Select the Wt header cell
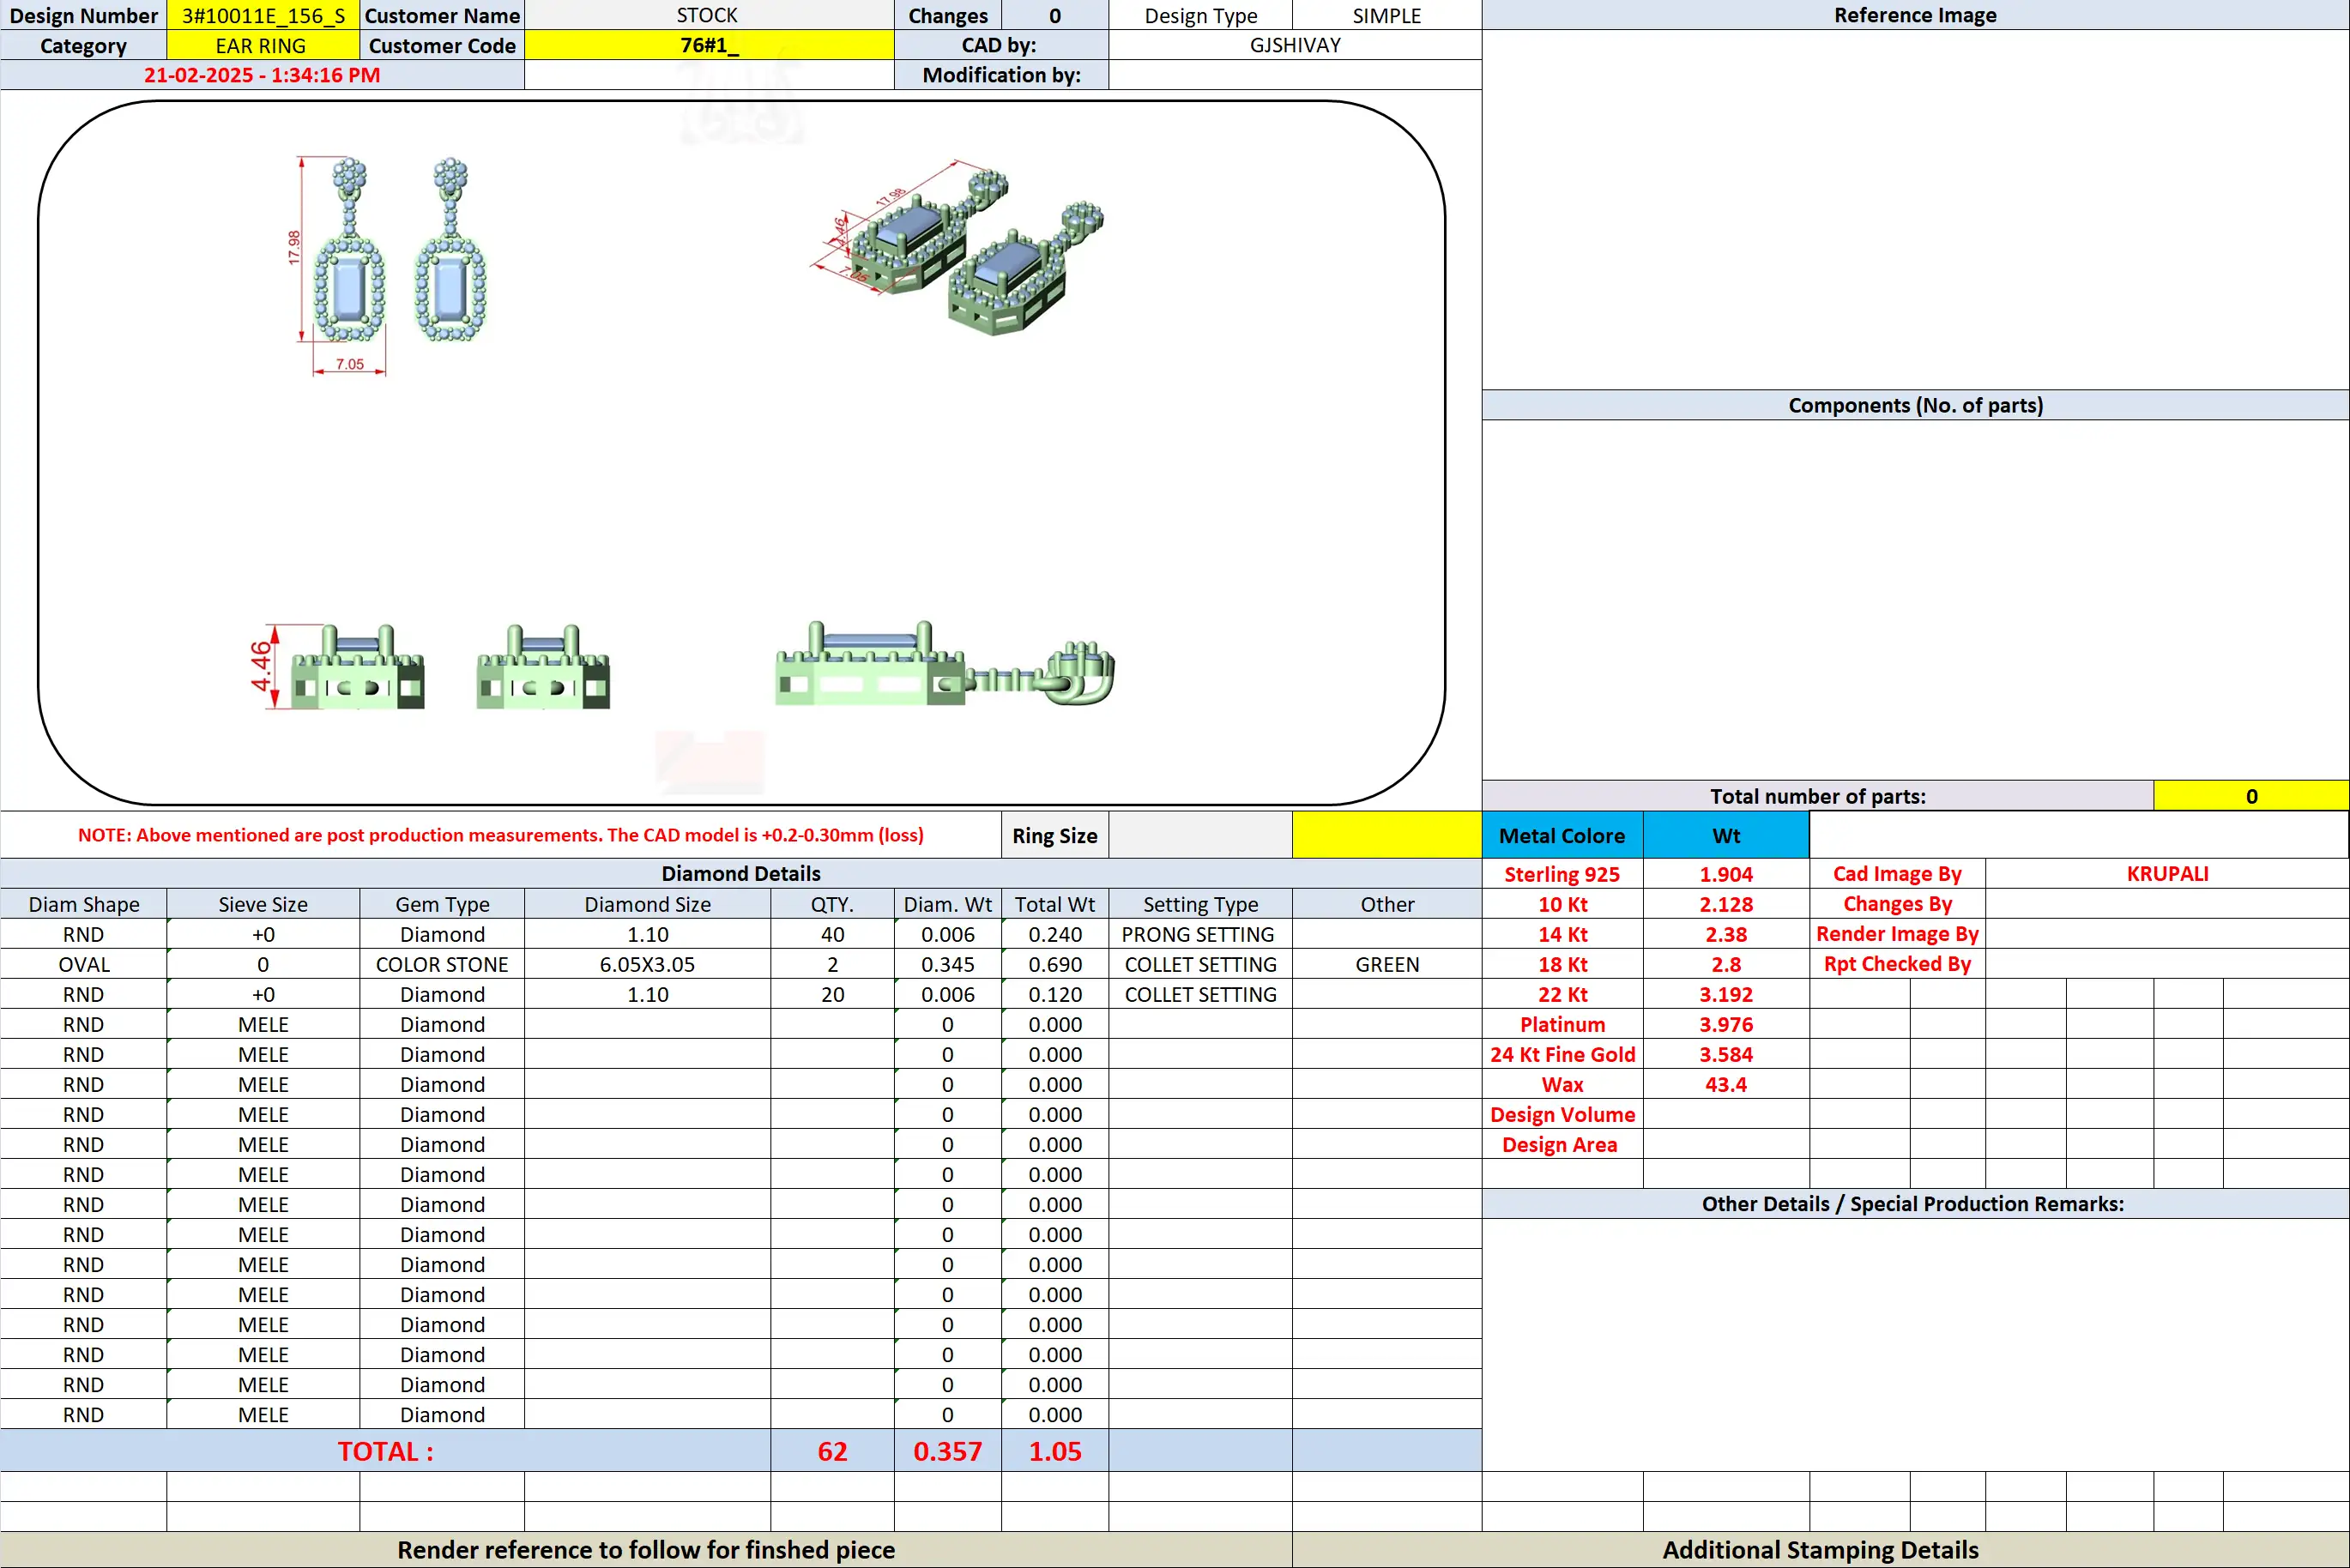 pos(1726,835)
